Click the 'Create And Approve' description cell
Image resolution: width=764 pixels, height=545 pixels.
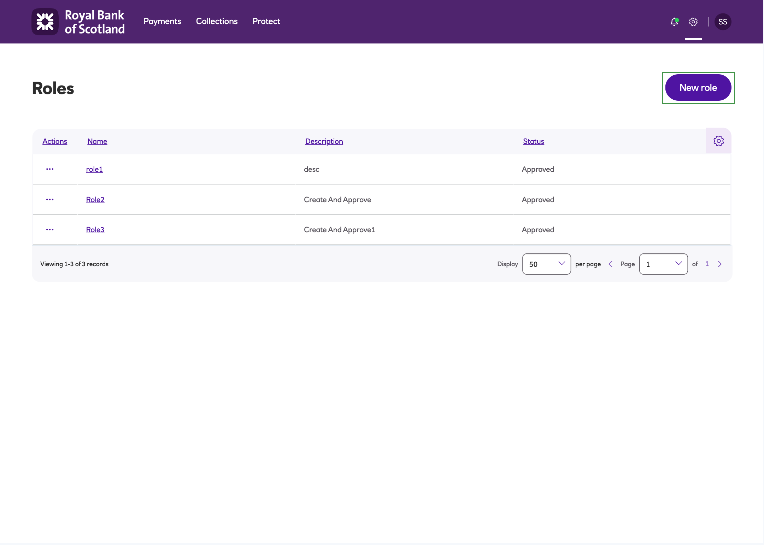click(x=337, y=200)
